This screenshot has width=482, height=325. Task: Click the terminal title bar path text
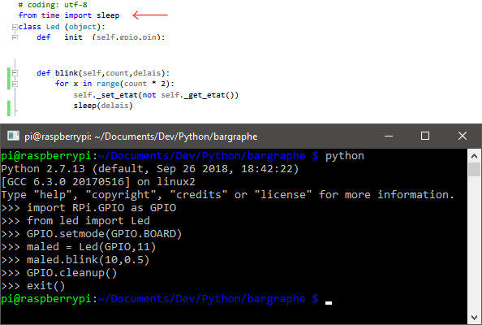tap(141, 136)
